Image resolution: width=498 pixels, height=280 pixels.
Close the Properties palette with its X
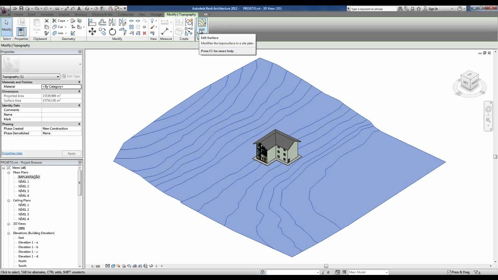(x=80, y=52)
